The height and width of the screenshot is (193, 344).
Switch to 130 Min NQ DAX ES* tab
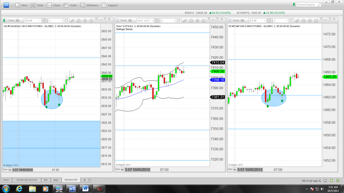pyautogui.click(x=26, y=180)
